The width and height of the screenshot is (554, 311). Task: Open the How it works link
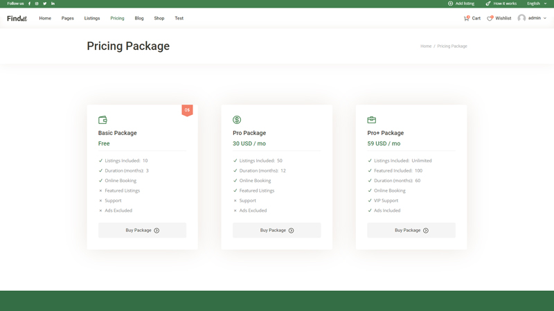(504, 3)
